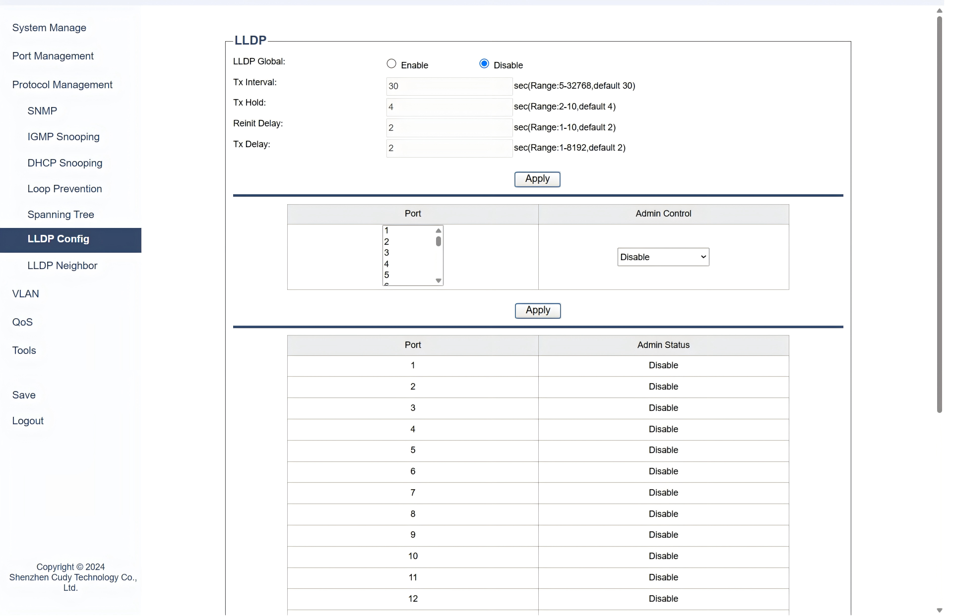Click Apply below the port list
The image size is (953, 616).
click(x=538, y=311)
